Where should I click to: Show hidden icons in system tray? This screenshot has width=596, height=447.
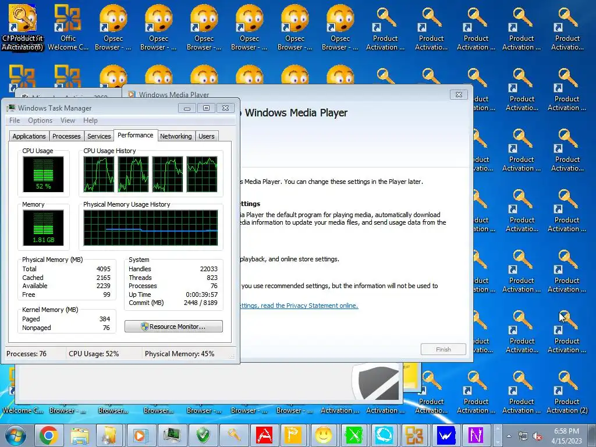509,436
